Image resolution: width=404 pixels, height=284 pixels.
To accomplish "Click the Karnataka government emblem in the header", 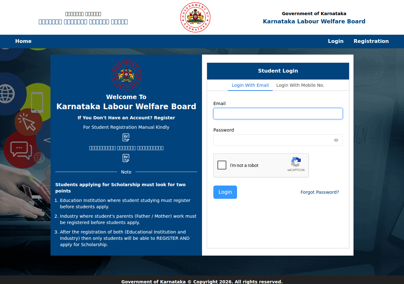I will (x=195, y=17).
